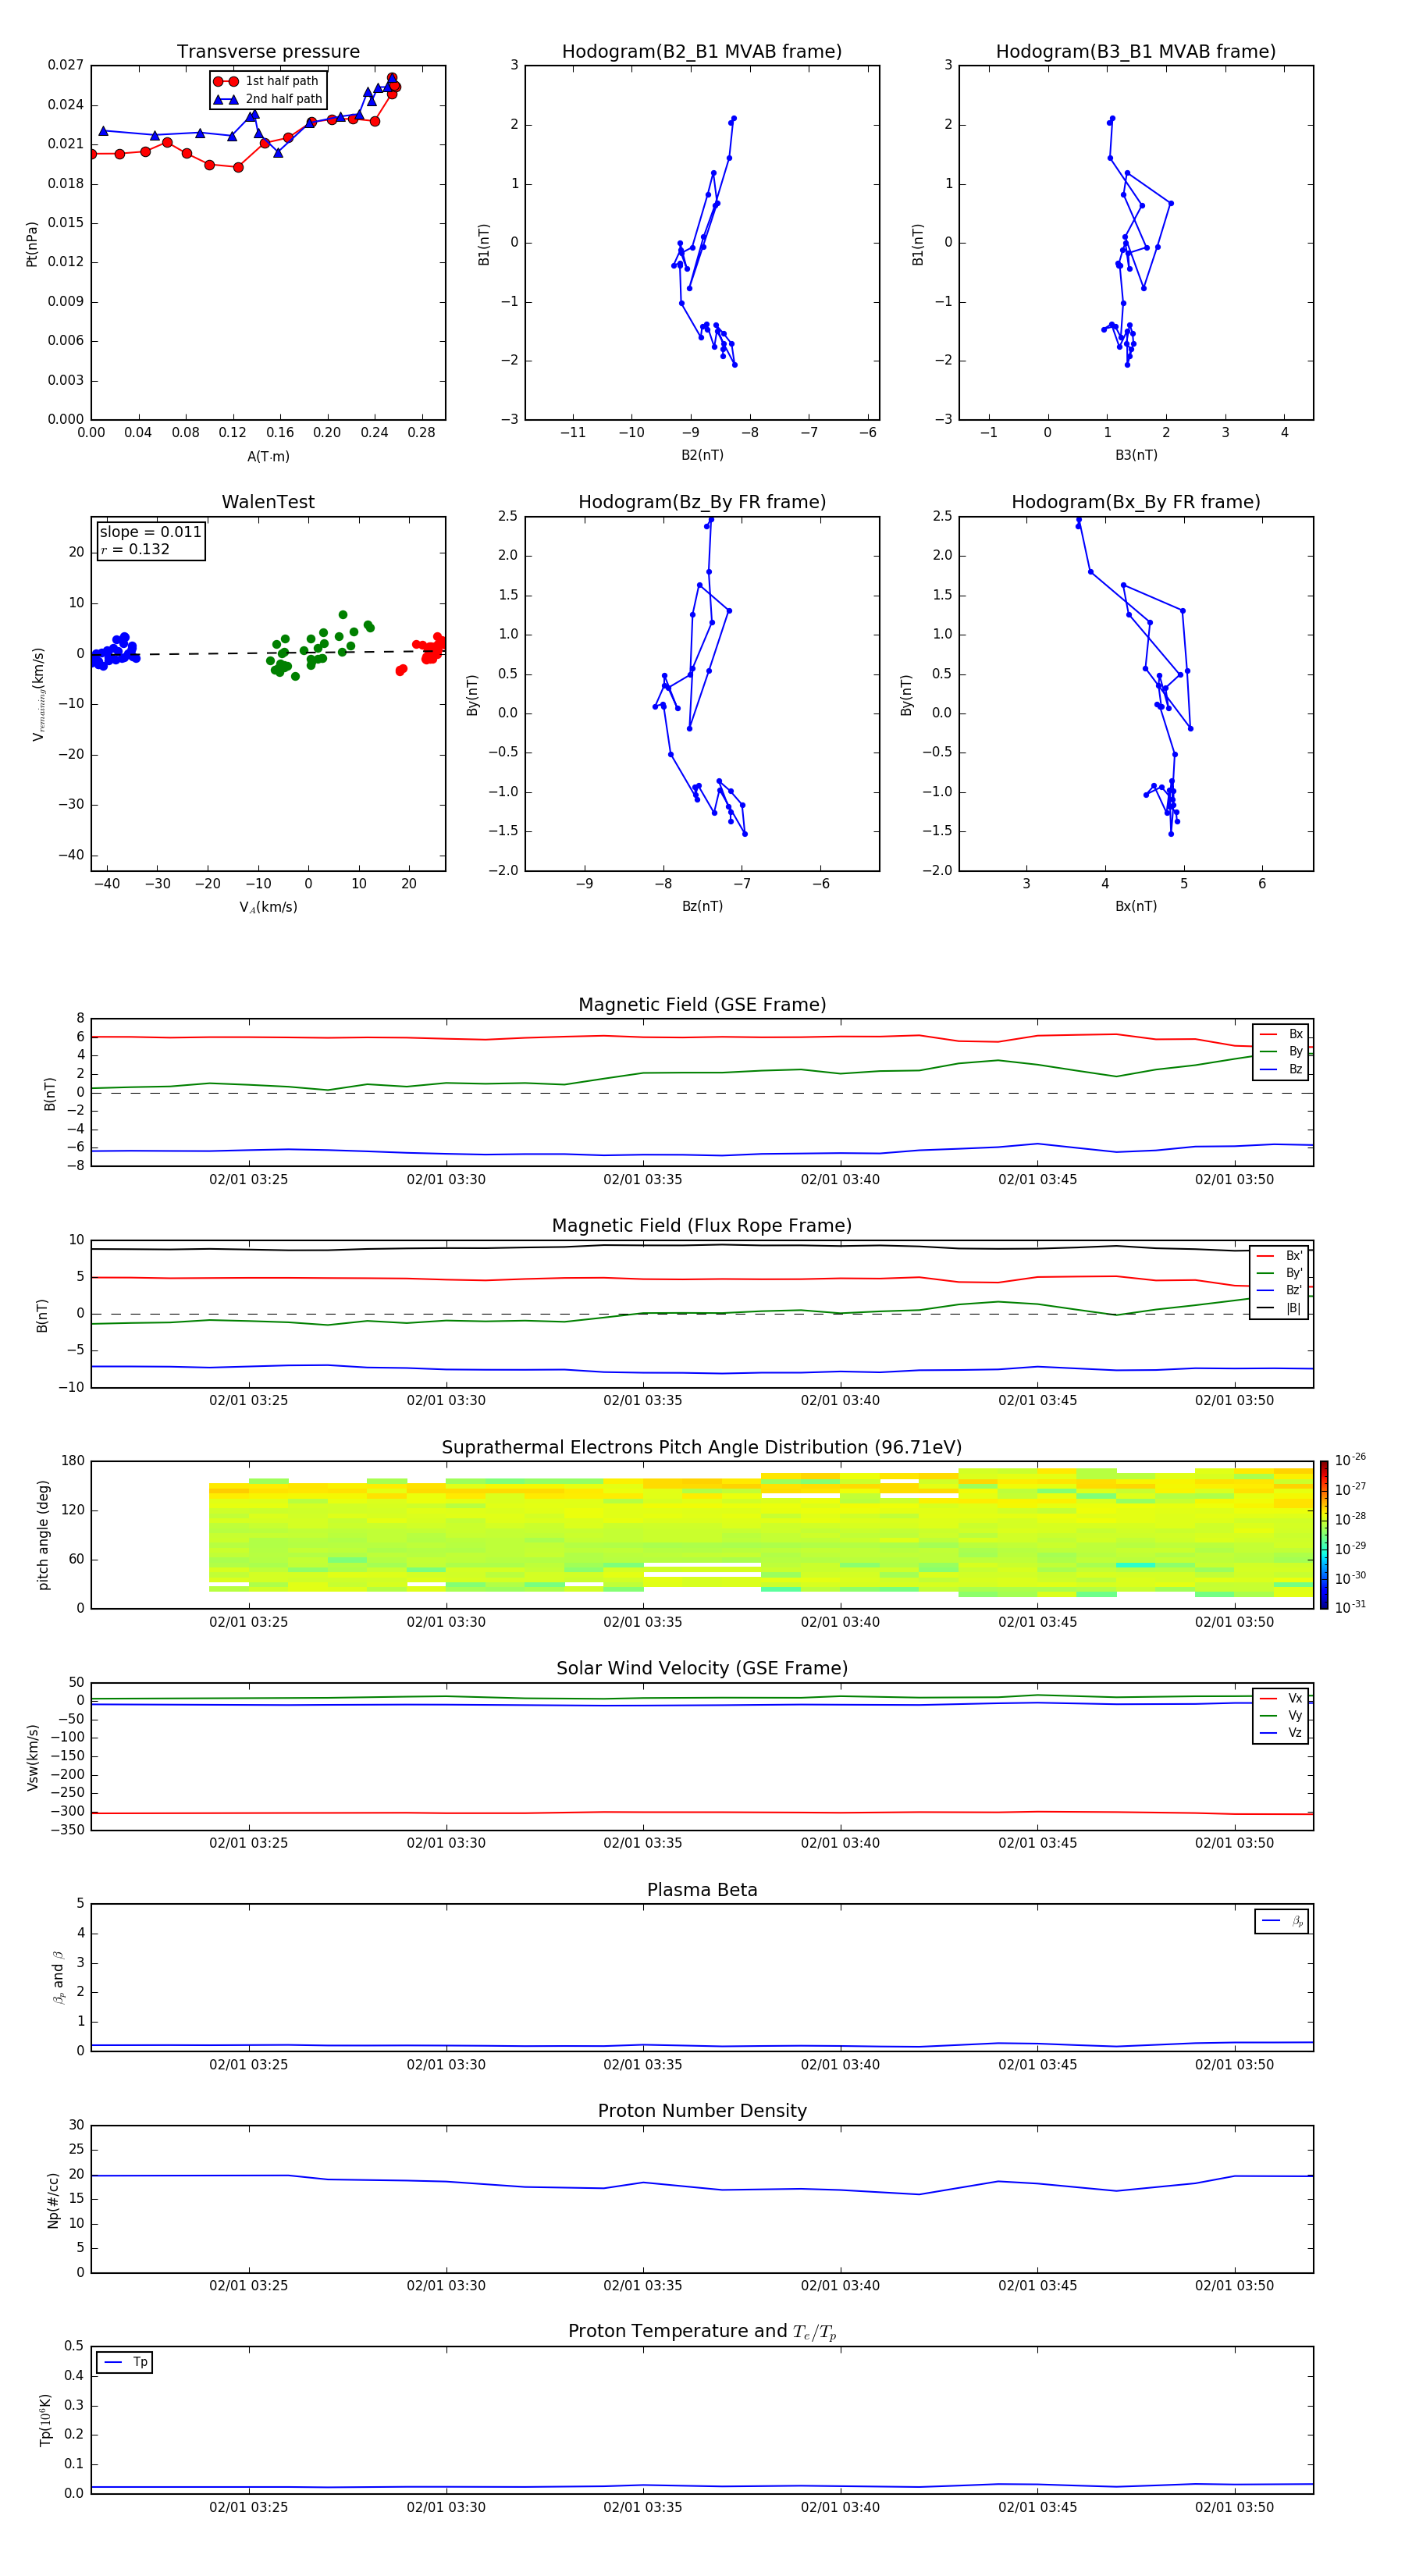Image resolution: width=1405 pixels, height=2576 pixels.
Task: Select the "r = 0.132" annotation
Action: (x=135, y=550)
